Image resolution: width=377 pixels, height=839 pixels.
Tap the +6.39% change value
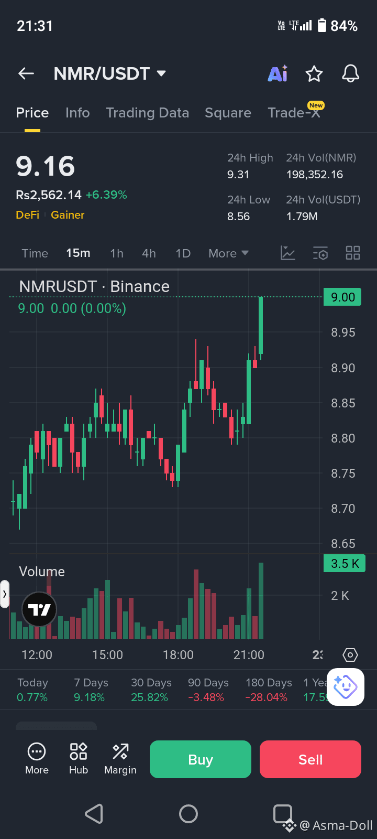[106, 195]
